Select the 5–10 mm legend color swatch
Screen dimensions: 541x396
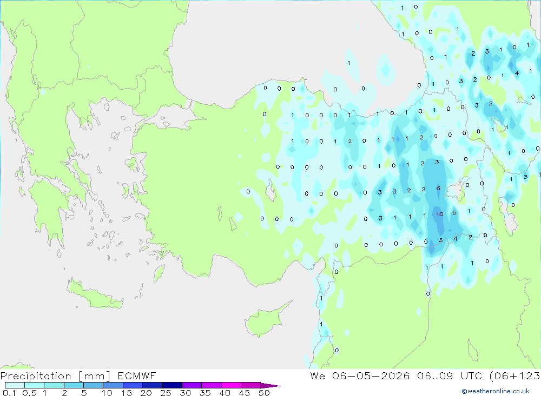(x=94, y=385)
